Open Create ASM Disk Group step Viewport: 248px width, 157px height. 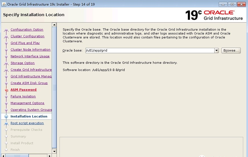pos(29,83)
